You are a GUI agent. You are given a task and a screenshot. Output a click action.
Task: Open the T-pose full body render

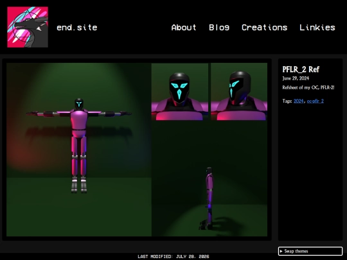(79, 150)
